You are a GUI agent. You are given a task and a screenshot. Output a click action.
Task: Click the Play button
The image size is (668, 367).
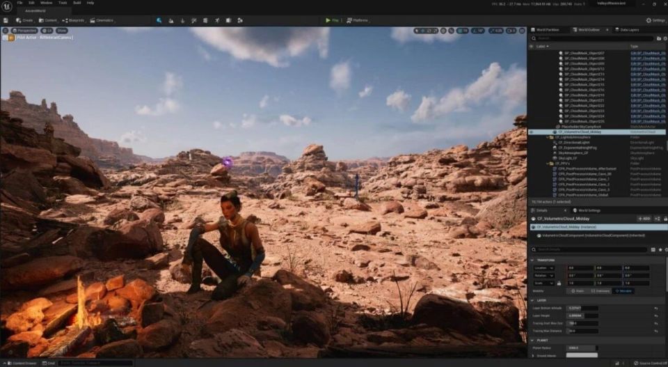[333, 20]
